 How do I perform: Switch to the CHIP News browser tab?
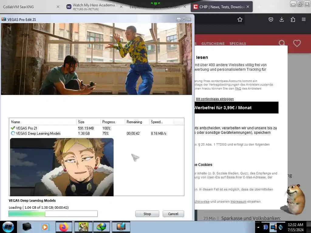click(221, 7)
